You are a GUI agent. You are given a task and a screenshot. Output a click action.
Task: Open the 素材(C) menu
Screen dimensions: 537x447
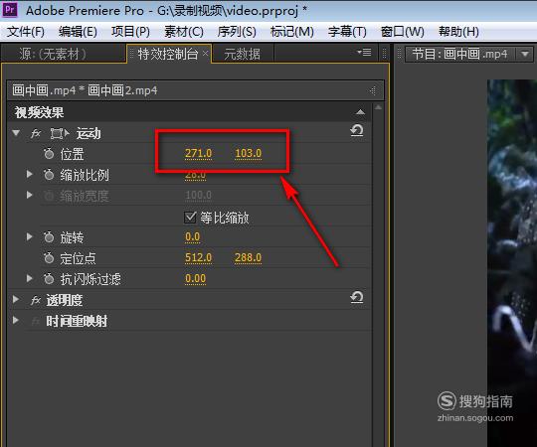(x=184, y=32)
